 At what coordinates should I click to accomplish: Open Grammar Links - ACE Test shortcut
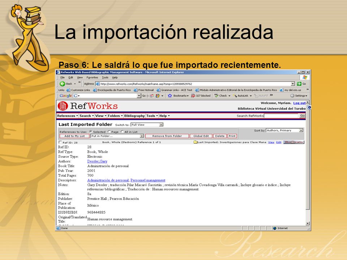(174, 90)
